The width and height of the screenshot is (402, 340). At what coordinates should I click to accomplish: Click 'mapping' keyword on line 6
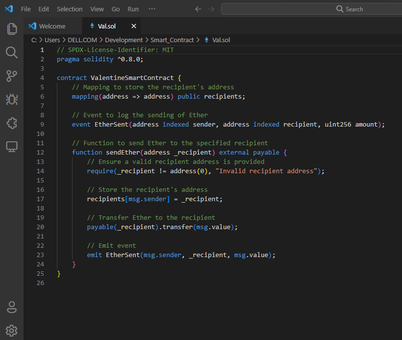pyautogui.click(x=85, y=97)
